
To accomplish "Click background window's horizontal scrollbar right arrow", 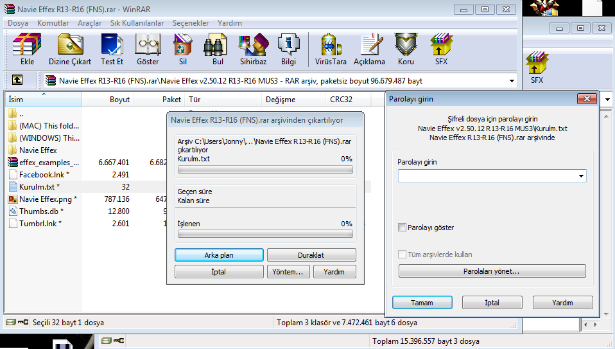I will coord(596,325).
